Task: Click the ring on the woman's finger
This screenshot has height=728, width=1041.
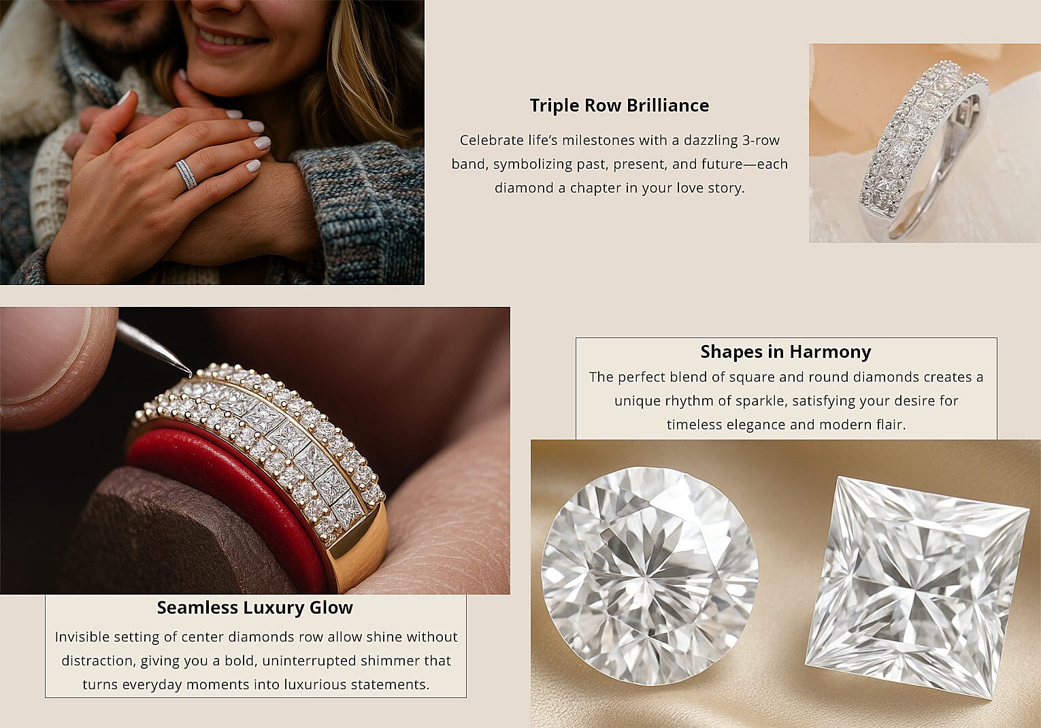Action: 186,174
